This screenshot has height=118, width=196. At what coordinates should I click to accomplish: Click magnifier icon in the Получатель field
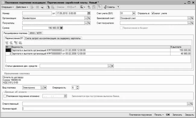click(x=89, y=23)
